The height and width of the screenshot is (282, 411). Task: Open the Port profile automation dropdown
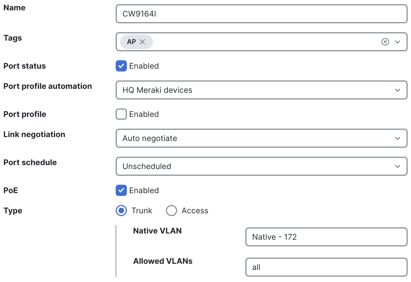[x=261, y=90]
